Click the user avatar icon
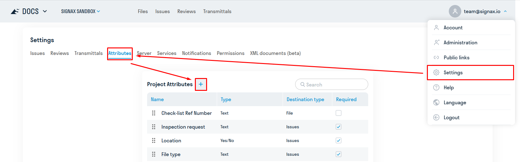This screenshot has width=520, height=162. [455, 11]
